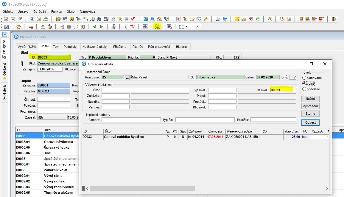Click the green previous record arrow

[x=94, y=27]
